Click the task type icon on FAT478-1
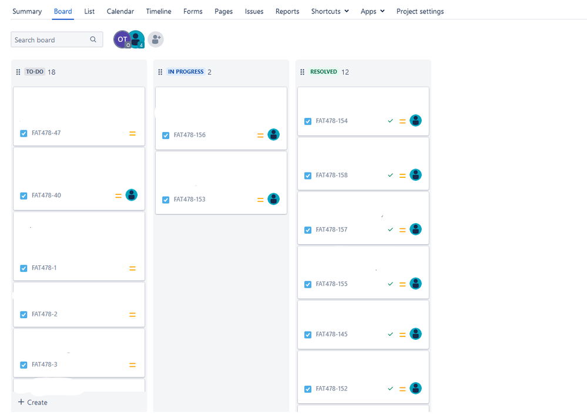 24,268
